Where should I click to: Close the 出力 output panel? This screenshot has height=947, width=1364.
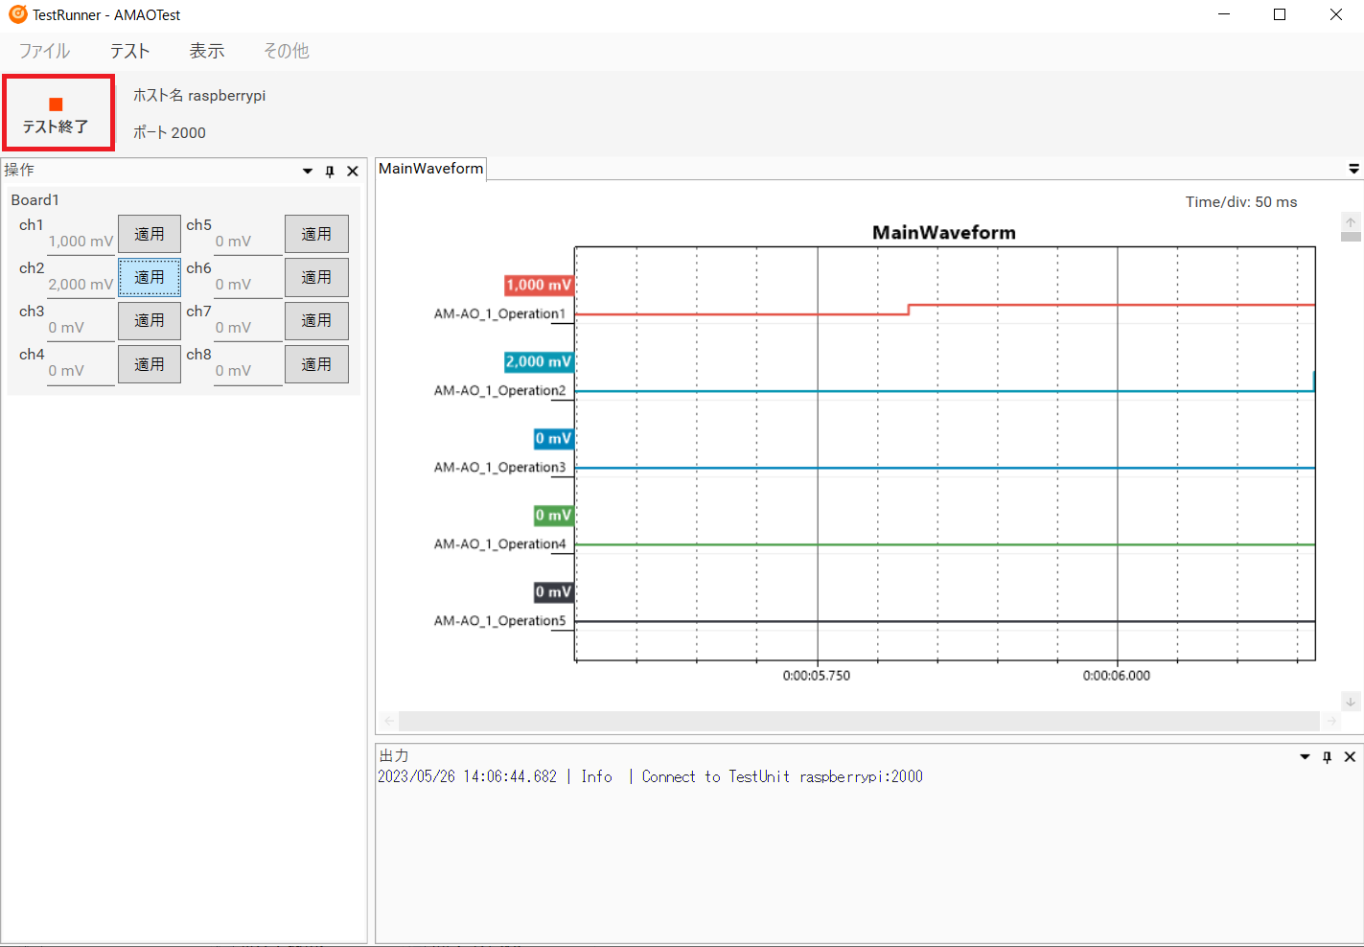tap(1350, 757)
